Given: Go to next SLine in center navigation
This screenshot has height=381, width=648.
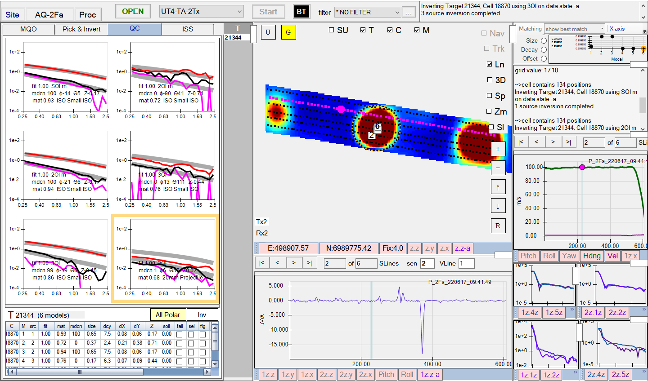Looking at the screenshot, I should 294,263.
